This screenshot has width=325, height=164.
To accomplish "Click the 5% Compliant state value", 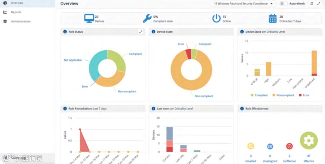I will (x=156, y=17).
